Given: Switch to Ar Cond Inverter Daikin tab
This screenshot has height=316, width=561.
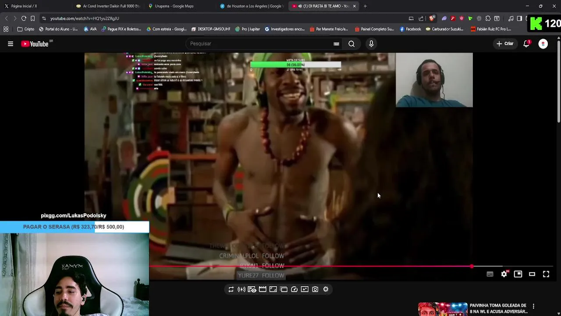Looking at the screenshot, I should tap(108, 6).
